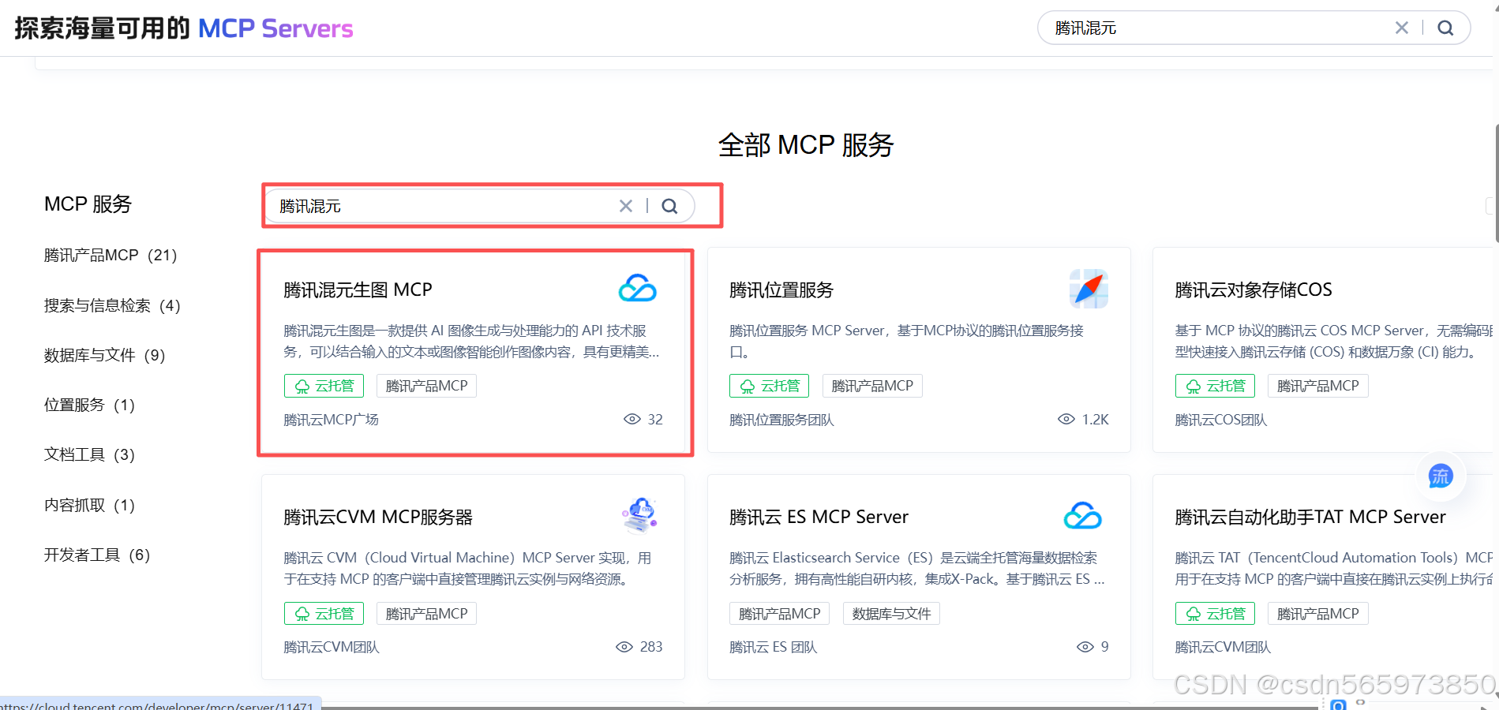Image resolution: width=1499 pixels, height=710 pixels.
Task: Open the 腾讯云对象存储COS card title
Action: tap(1254, 290)
